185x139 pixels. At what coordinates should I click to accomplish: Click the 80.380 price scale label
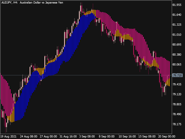pyautogui.click(x=177, y=55)
